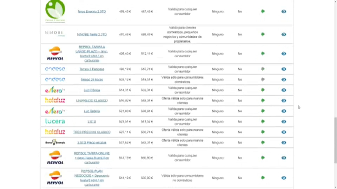337x189 pixels.
Task: Click the eye icon for Nova Energia 2.0TD
Action: (284, 12)
